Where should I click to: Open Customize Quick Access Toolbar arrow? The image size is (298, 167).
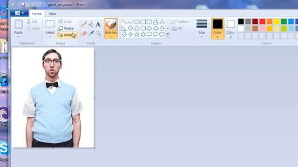coord(42,5)
